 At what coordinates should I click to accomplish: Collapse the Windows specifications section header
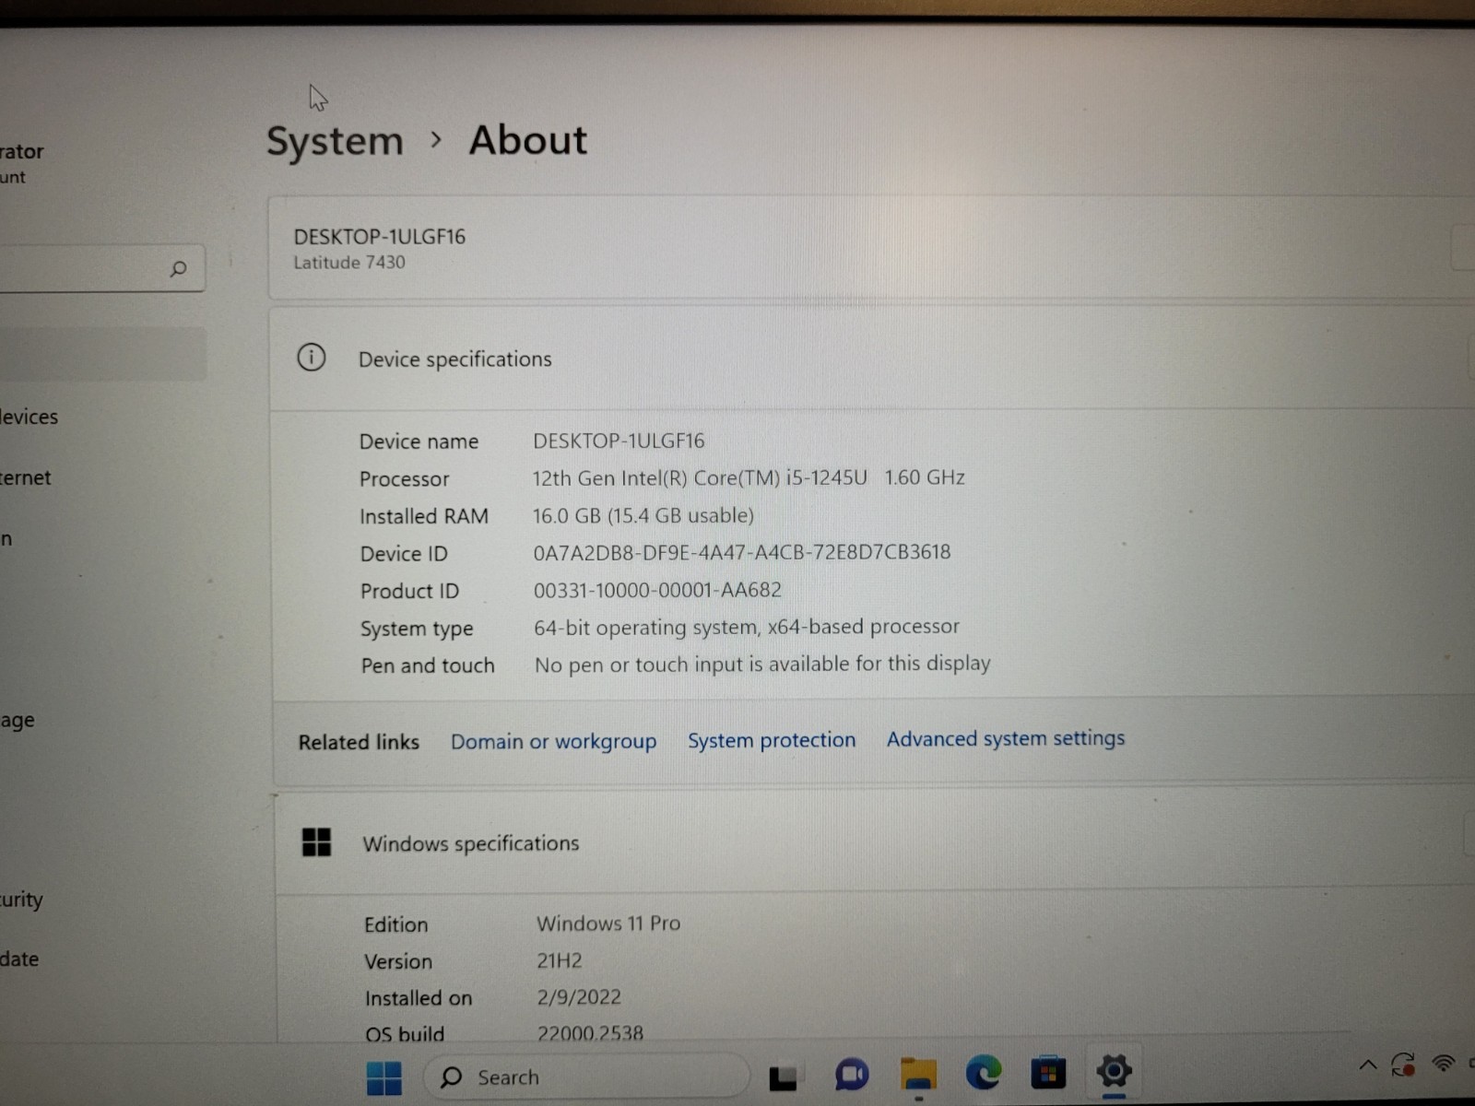(x=874, y=842)
